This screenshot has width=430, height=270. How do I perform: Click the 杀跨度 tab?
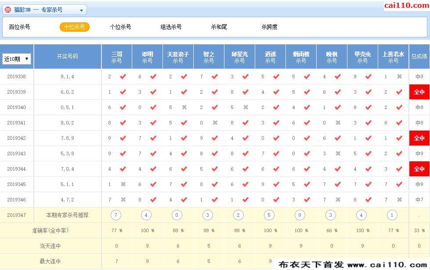269,27
